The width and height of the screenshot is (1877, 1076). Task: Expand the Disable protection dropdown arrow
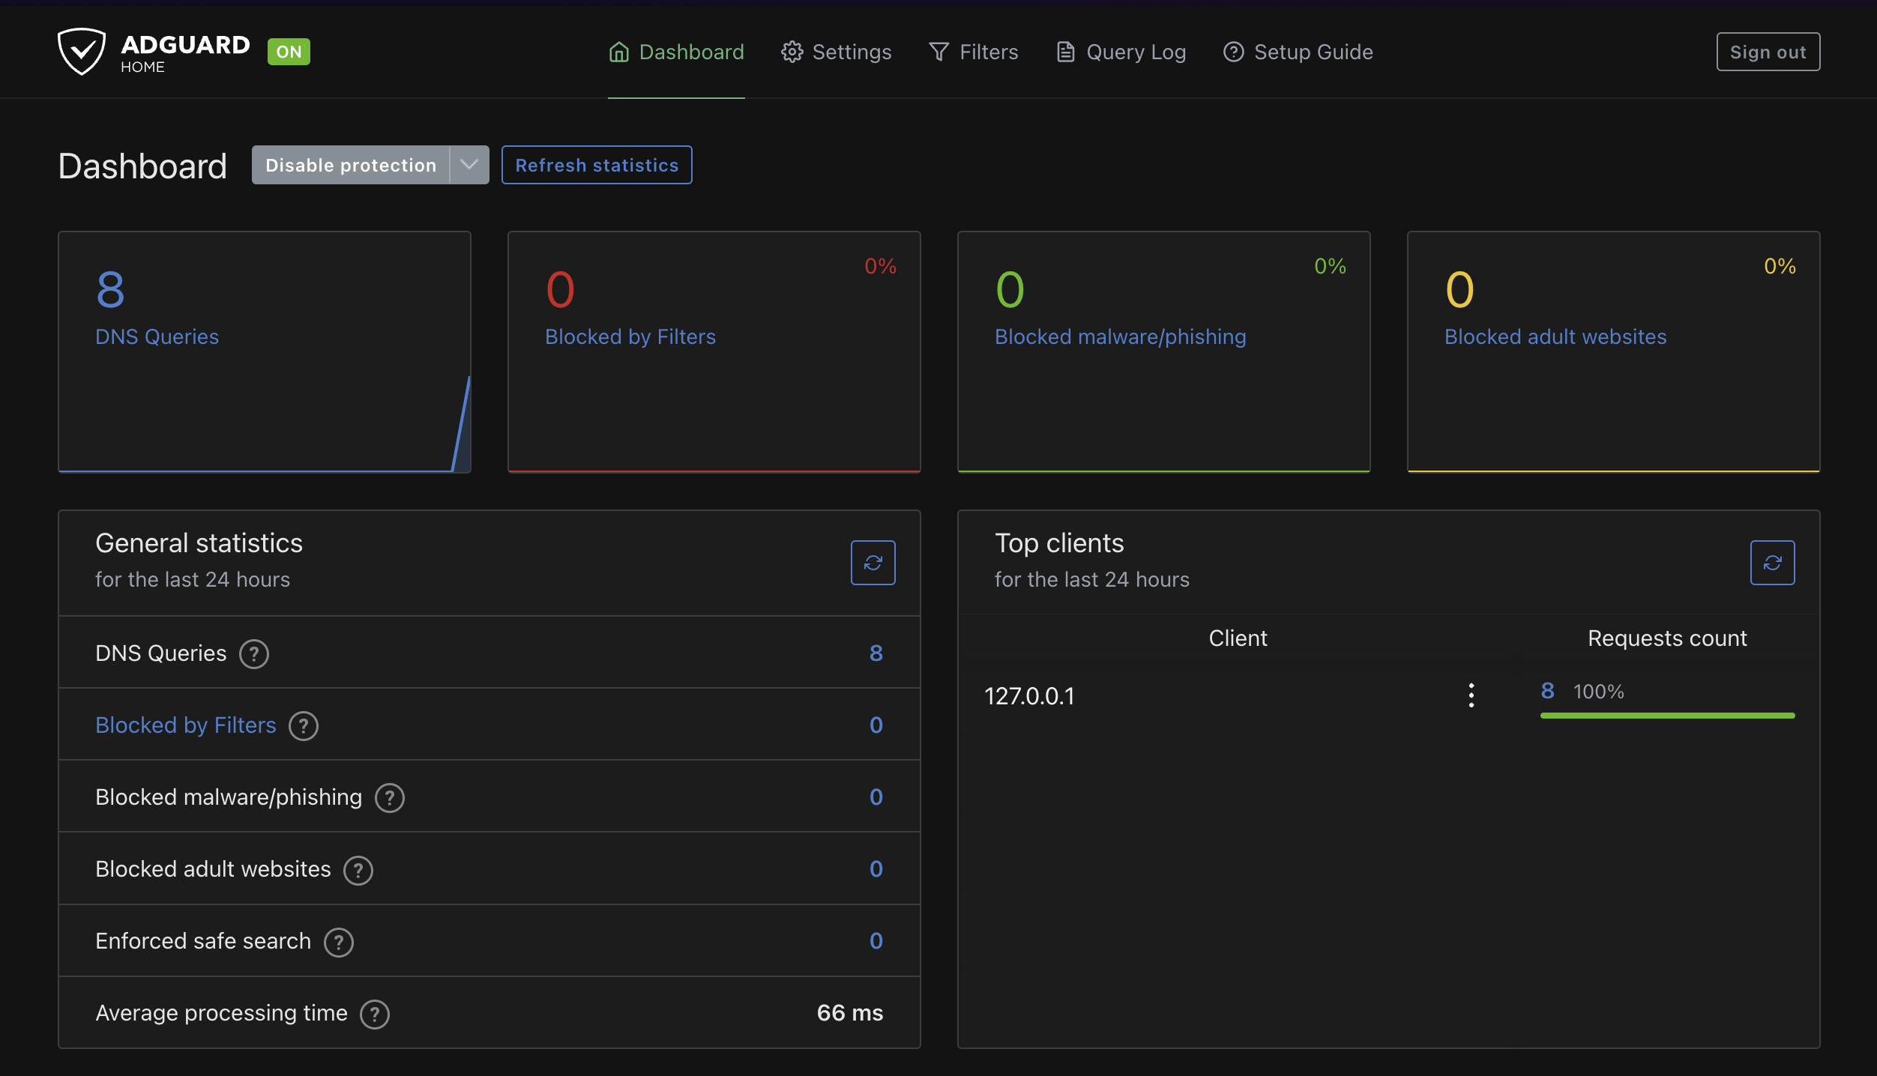pyautogui.click(x=471, y=165)
